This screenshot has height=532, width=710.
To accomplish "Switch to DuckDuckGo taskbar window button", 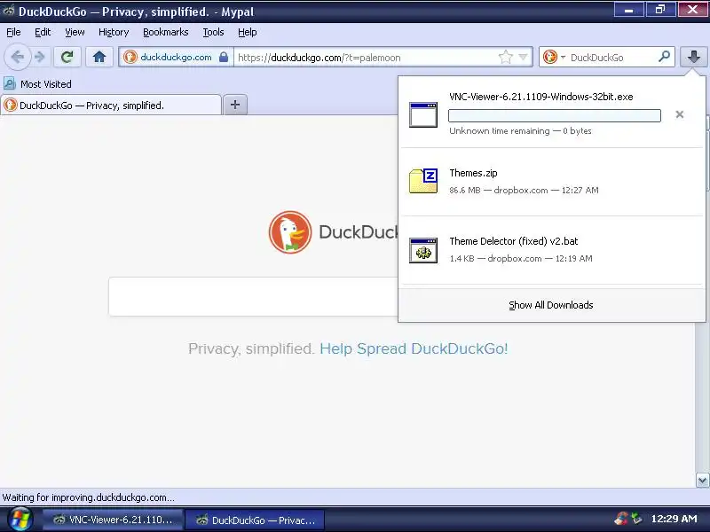I will coord(255,520).
